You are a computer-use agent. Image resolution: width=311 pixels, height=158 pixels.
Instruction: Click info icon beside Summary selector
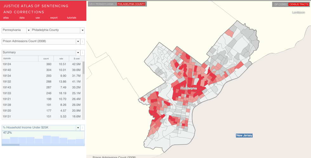click(83, 52)
